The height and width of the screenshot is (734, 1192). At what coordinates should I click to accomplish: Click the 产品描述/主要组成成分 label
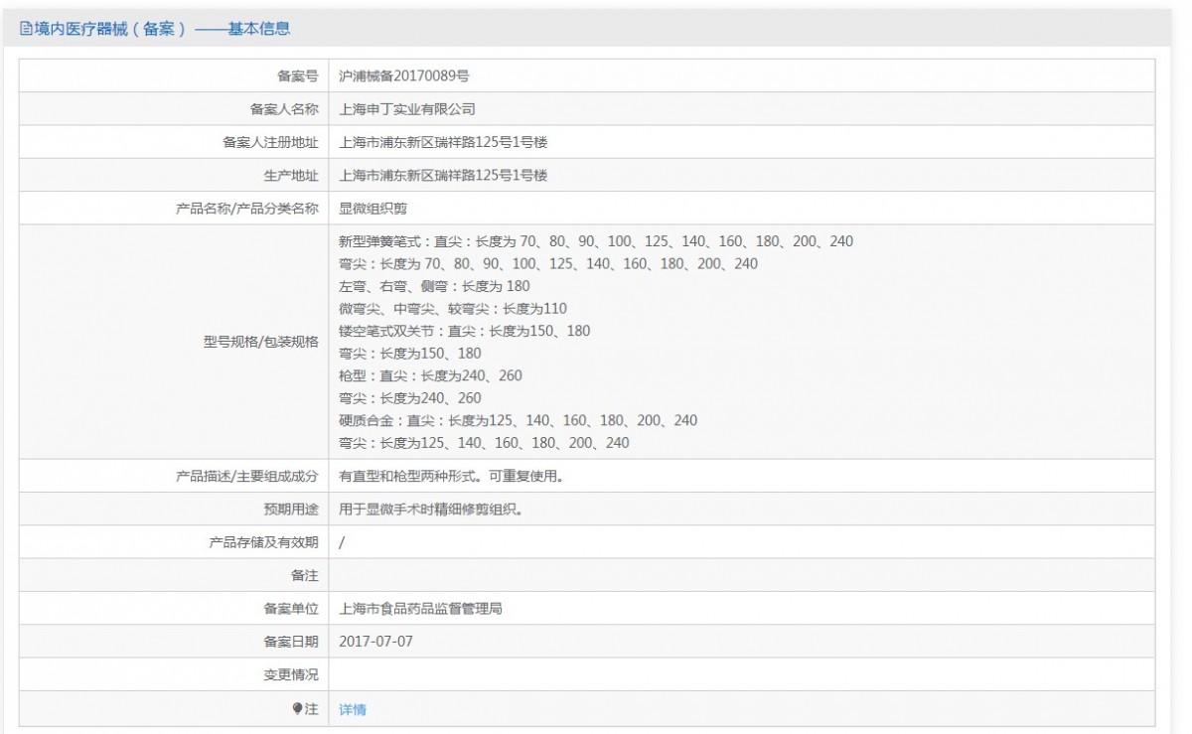coord(246,476)
